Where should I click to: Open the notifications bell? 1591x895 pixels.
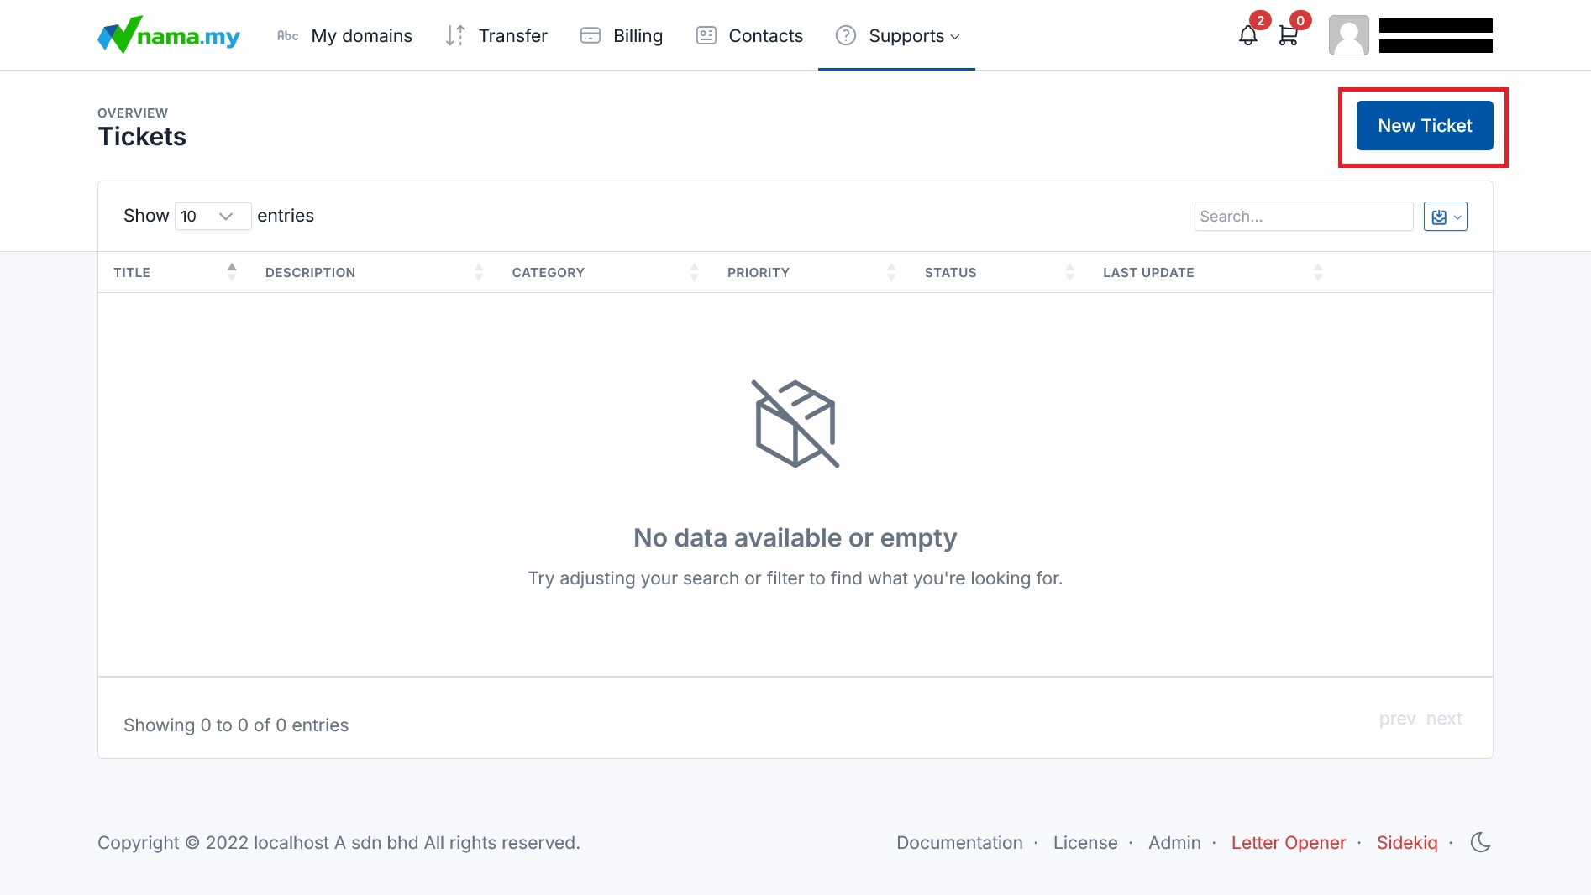pyautogui.click(x=1247, y=35)
